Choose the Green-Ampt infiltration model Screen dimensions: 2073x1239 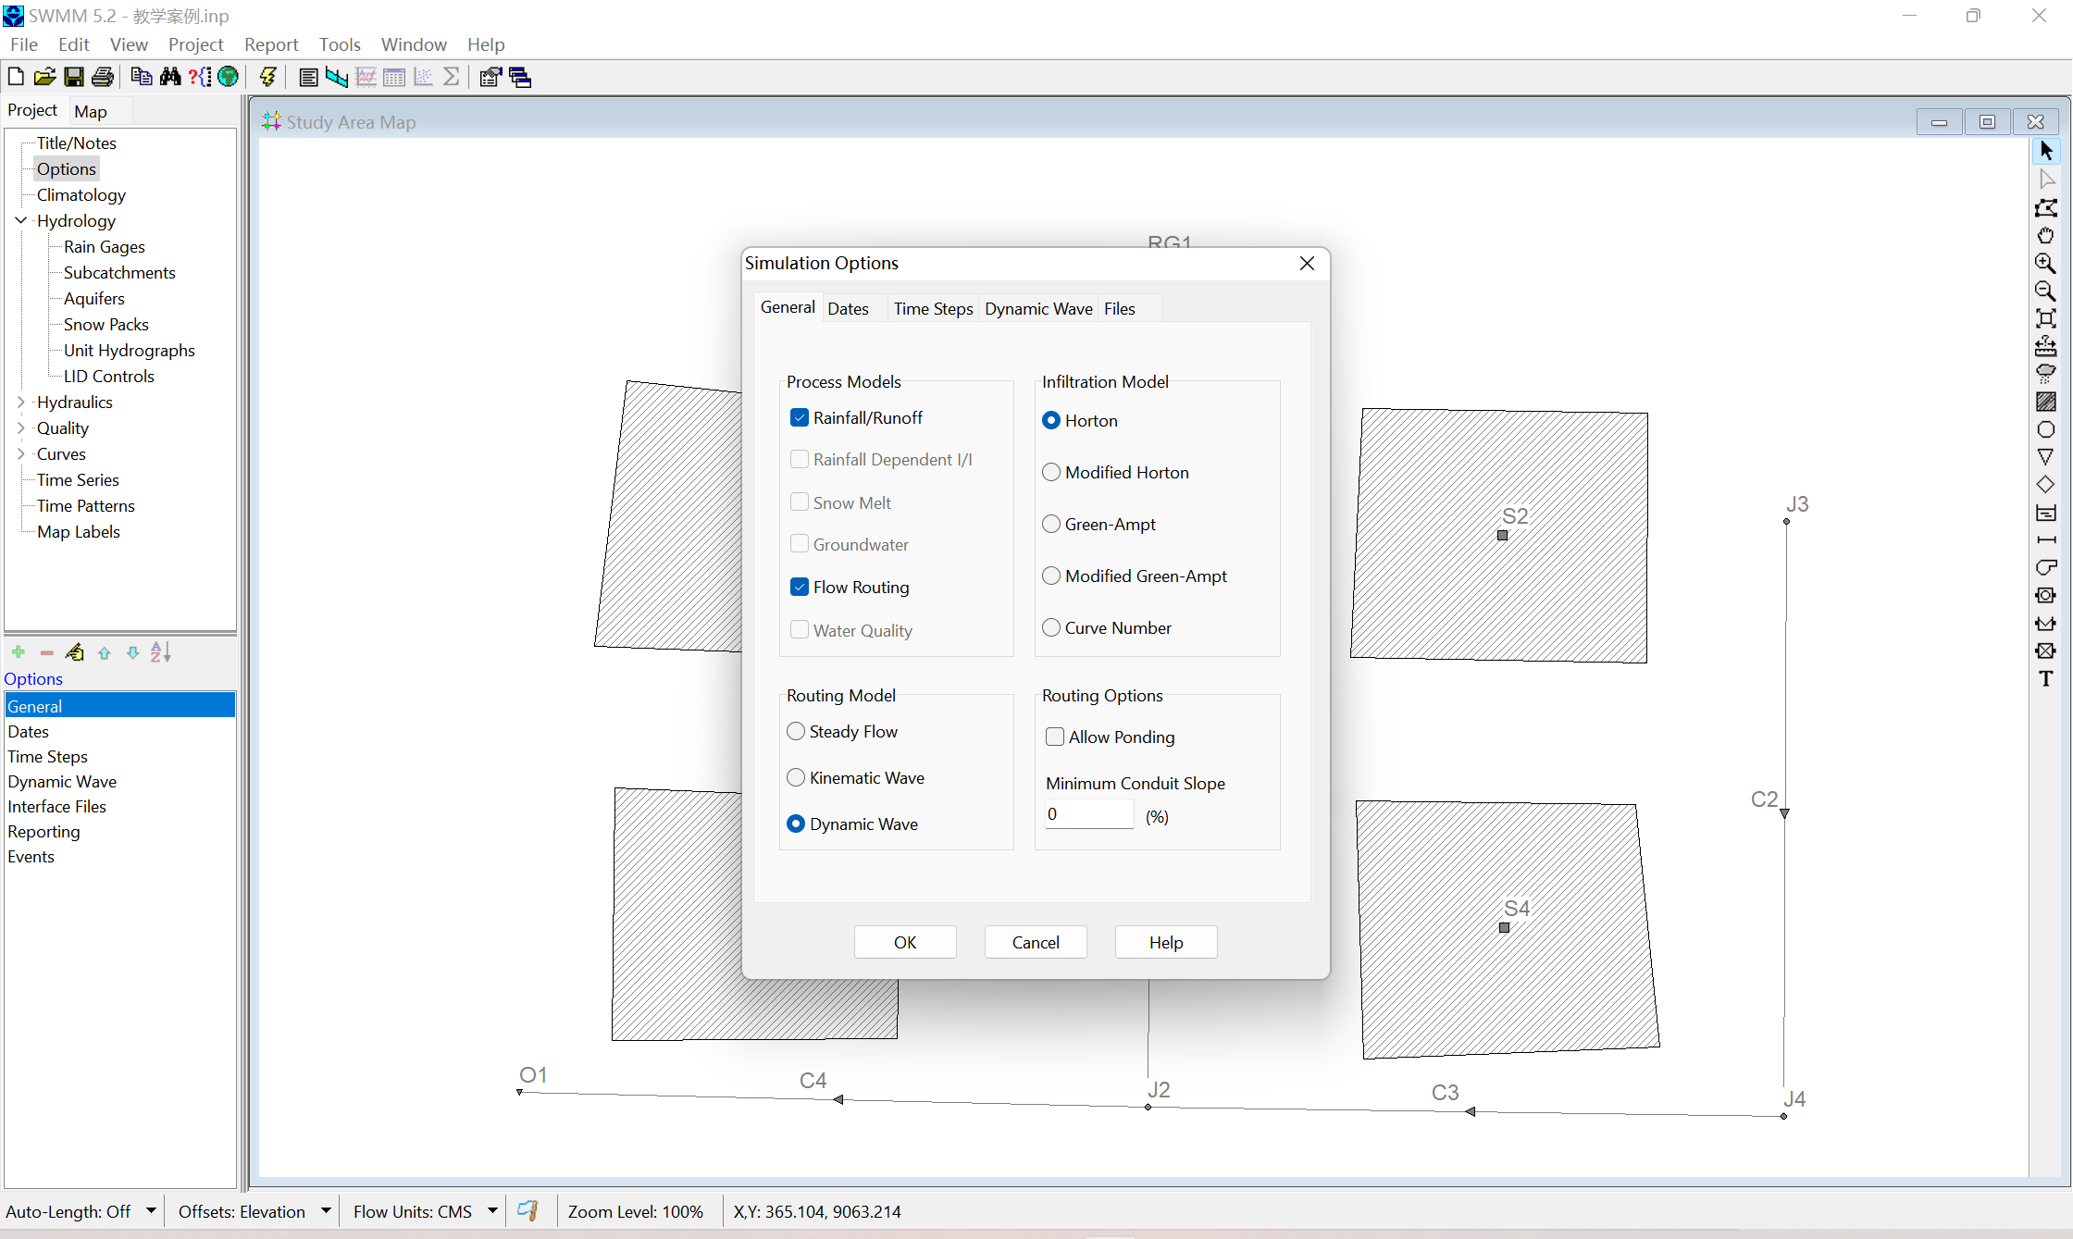[1051, 524]
